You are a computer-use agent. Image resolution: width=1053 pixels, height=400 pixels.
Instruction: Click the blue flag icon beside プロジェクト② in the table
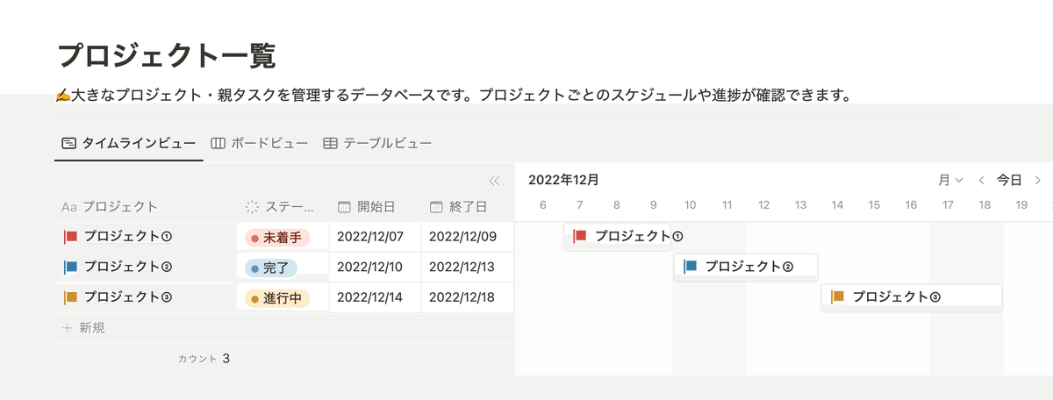pyautogui.click(x=71, y=267)
